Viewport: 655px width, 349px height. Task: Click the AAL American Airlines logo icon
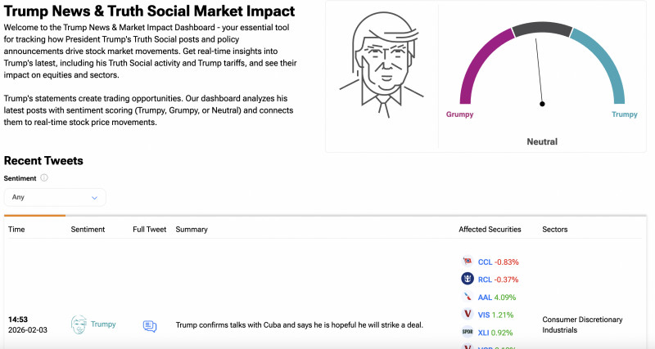point(467,297)
